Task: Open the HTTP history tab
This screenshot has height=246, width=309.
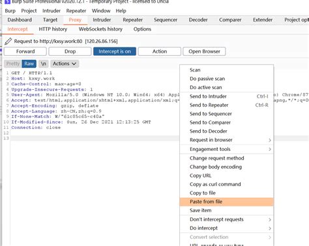Action: (x=53, y=29)
